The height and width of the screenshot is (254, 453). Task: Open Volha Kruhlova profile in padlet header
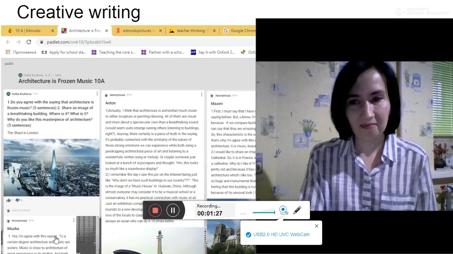(33, 75)
